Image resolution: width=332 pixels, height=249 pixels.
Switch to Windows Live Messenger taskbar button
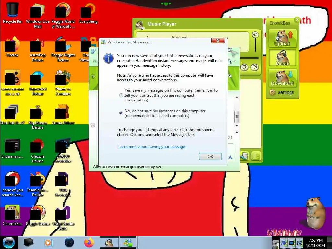tap(128, 243)
